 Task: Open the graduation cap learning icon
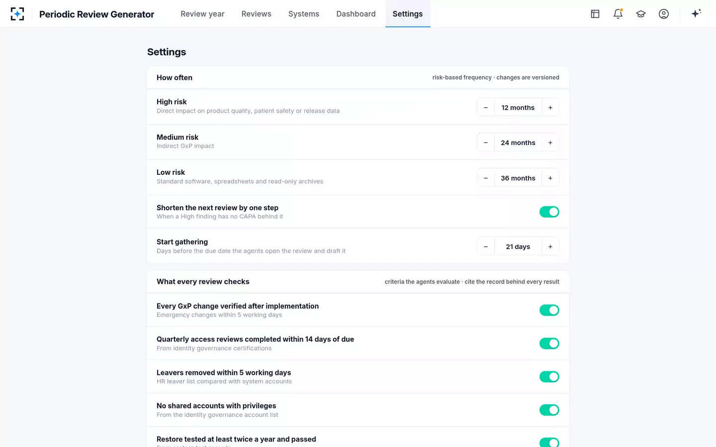click(x=641, y=14)
